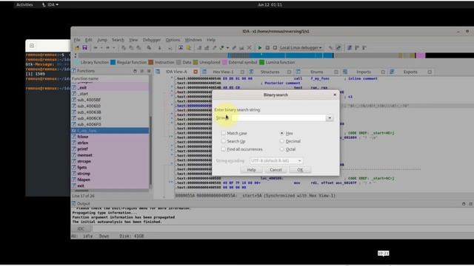
Task: Open the Jump menu
Action: pyautogui.click(x=102, y=40)
